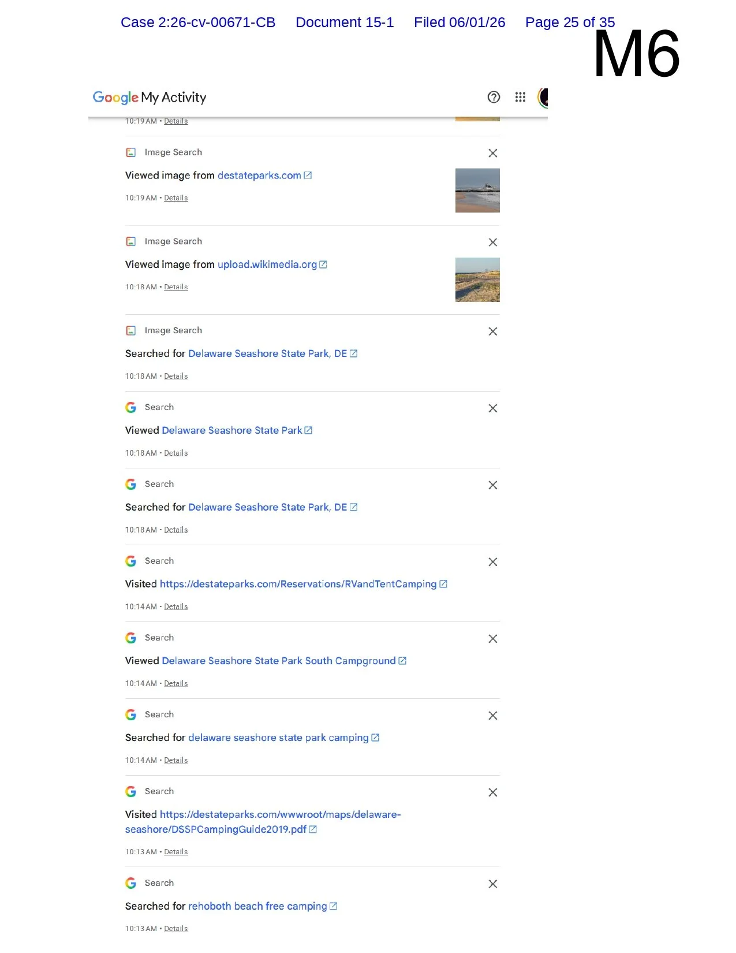This screenshot has width=736, height=953.
Task: Open the 'rehoboth beach free camping' search link
Action: [257, 906]
